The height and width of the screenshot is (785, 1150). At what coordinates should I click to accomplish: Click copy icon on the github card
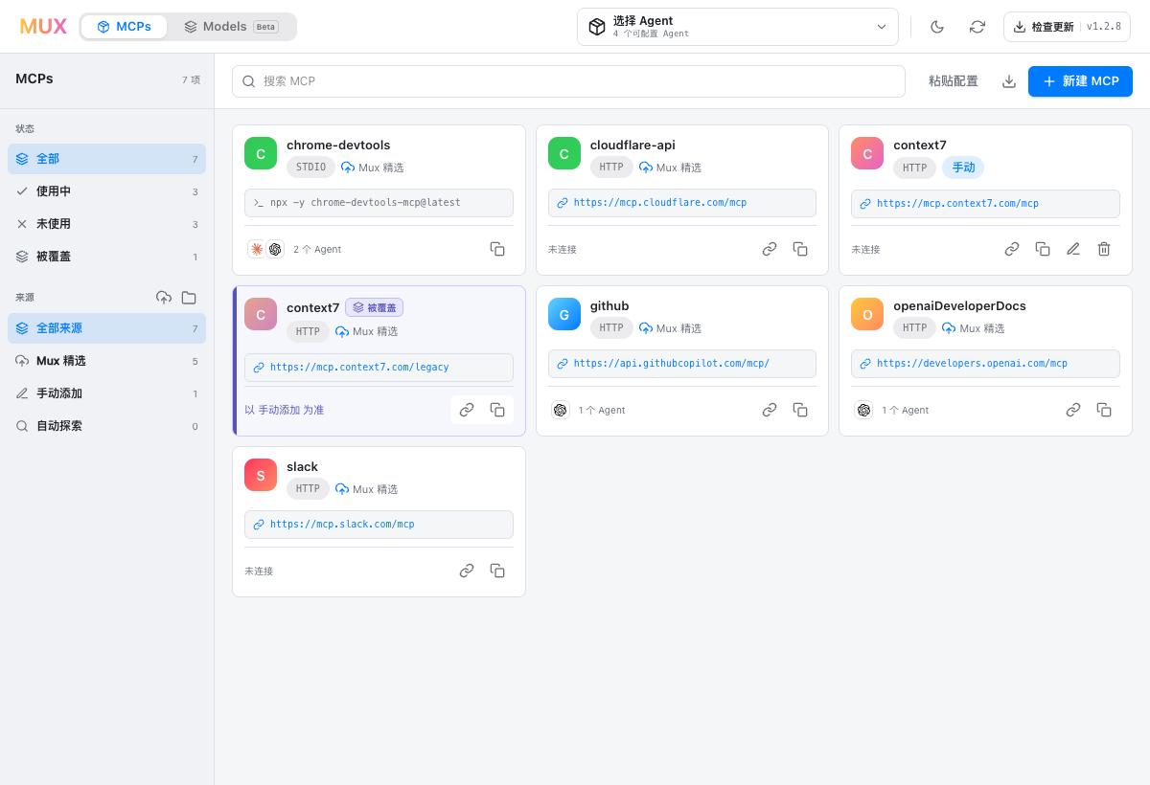tap(800, 410)
